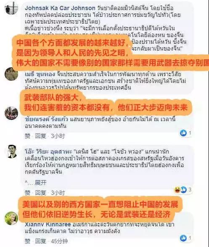Click the reaction count 3 number
This screenshot has height=247, width=209.
pyautogui.click(x=190, y=190)
